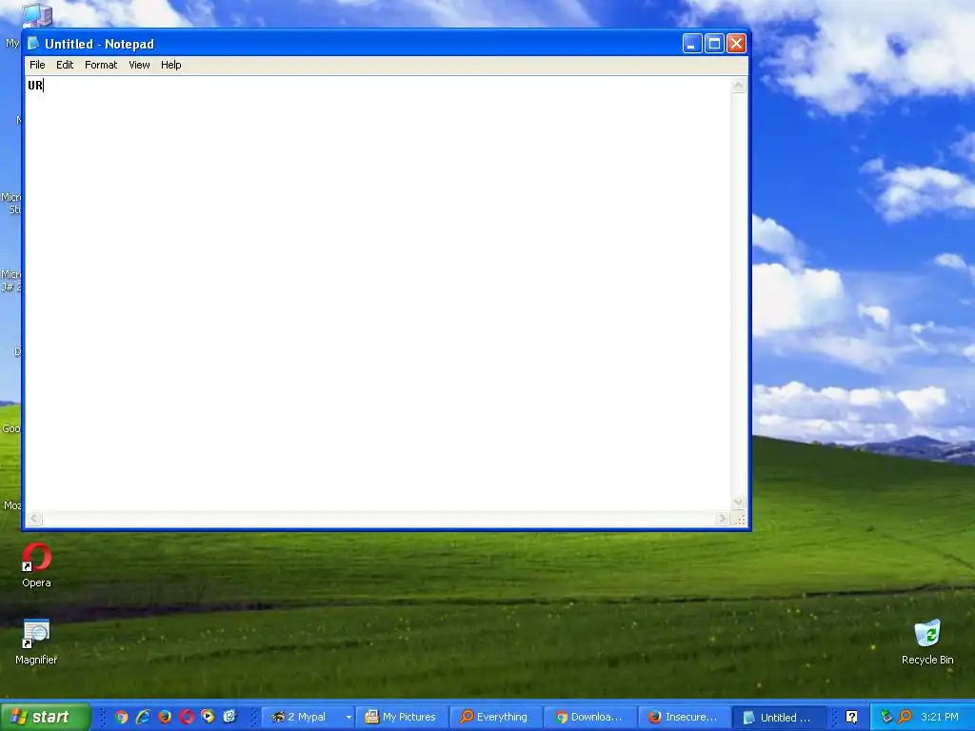Expand the Mypal group dropdown arrow
Viewport: 975px width, 731px height.
[x=348, y=718]
